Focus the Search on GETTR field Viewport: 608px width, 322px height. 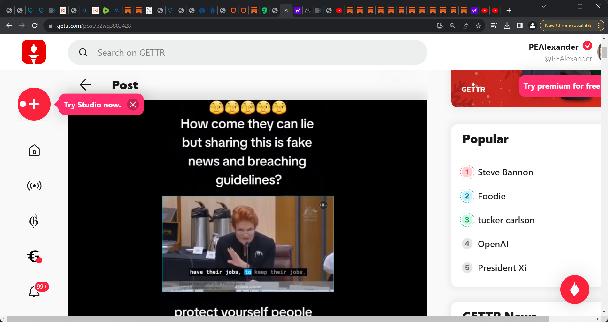(x=247, y=52)
